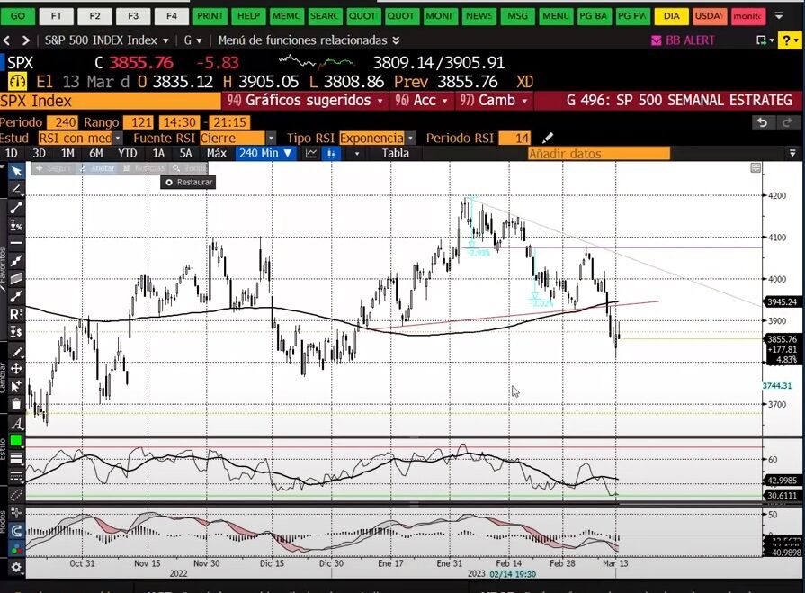
Task: Click the undo arrow button
Action: (763, 122)
